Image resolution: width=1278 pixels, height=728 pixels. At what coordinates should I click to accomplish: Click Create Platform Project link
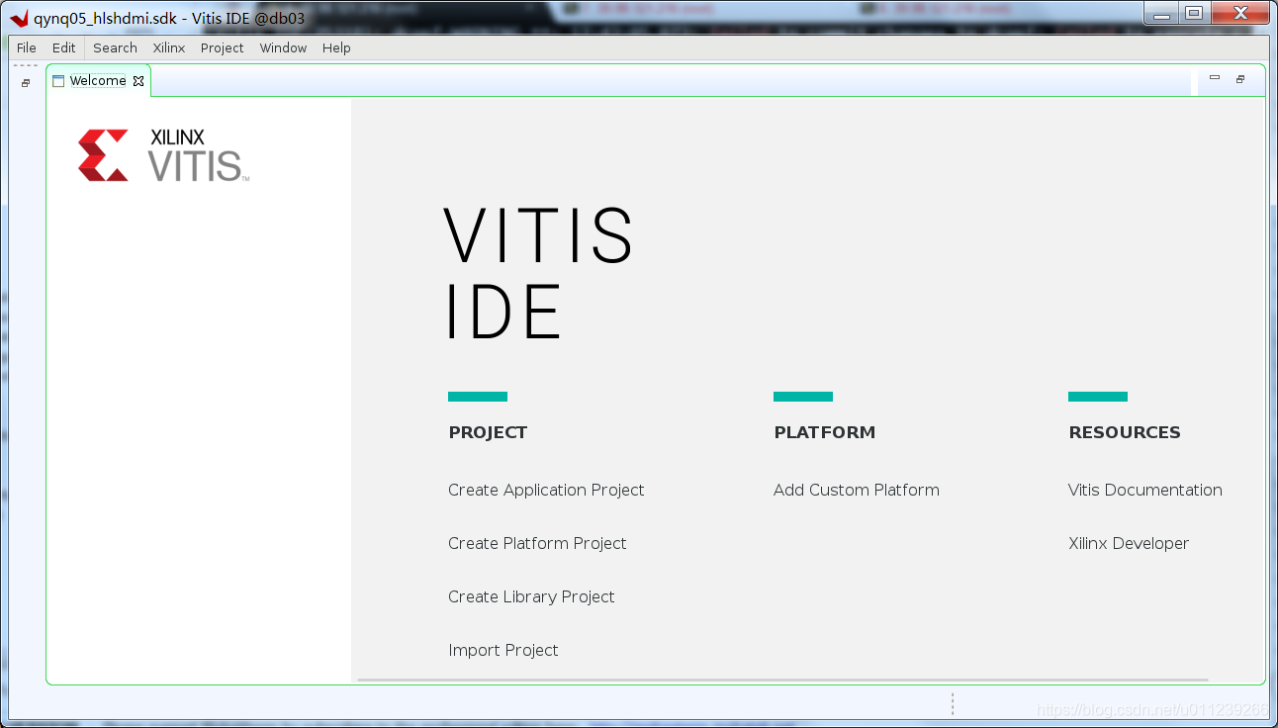537,543
